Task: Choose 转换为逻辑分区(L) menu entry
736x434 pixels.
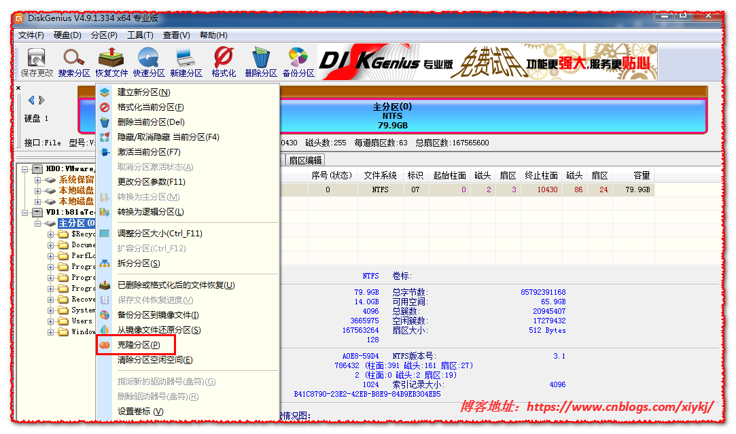Action: pyautogui.click(x=188, y=212)
